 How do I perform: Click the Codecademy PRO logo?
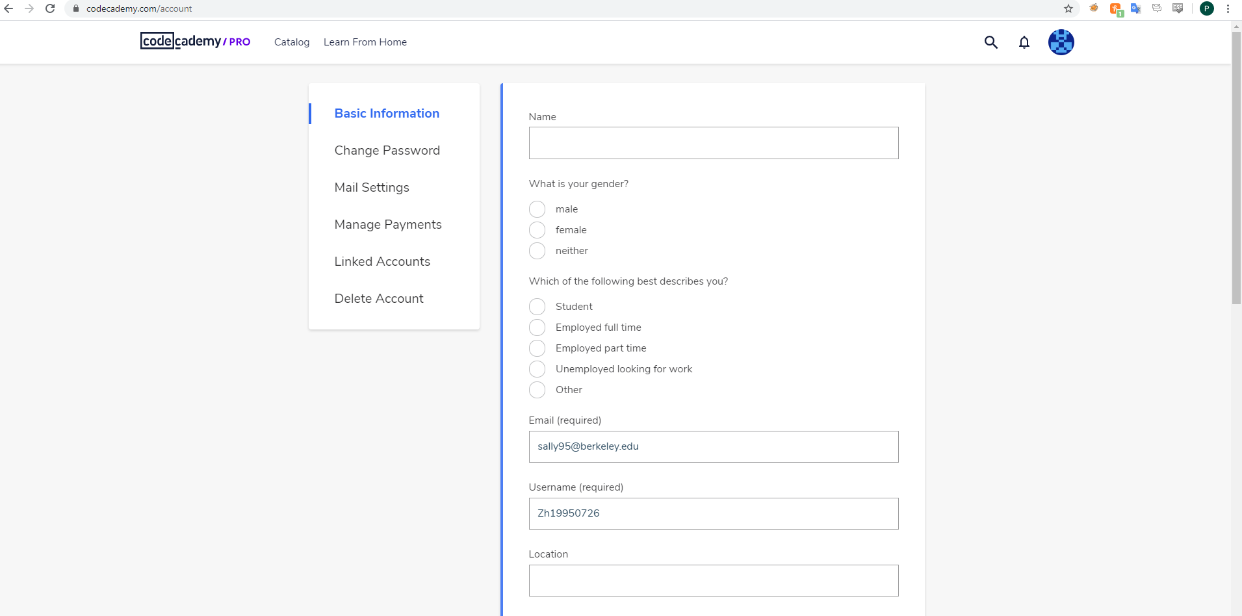(x=195, y=41)
